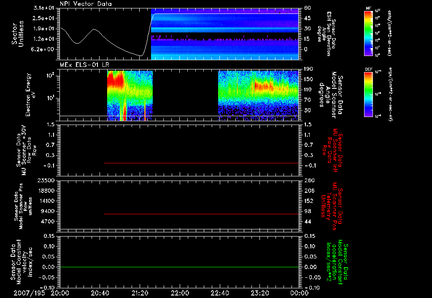Click the '9400' scanner position tick label
The width and height of the screenshot is (432, 298).
point(48,211)
